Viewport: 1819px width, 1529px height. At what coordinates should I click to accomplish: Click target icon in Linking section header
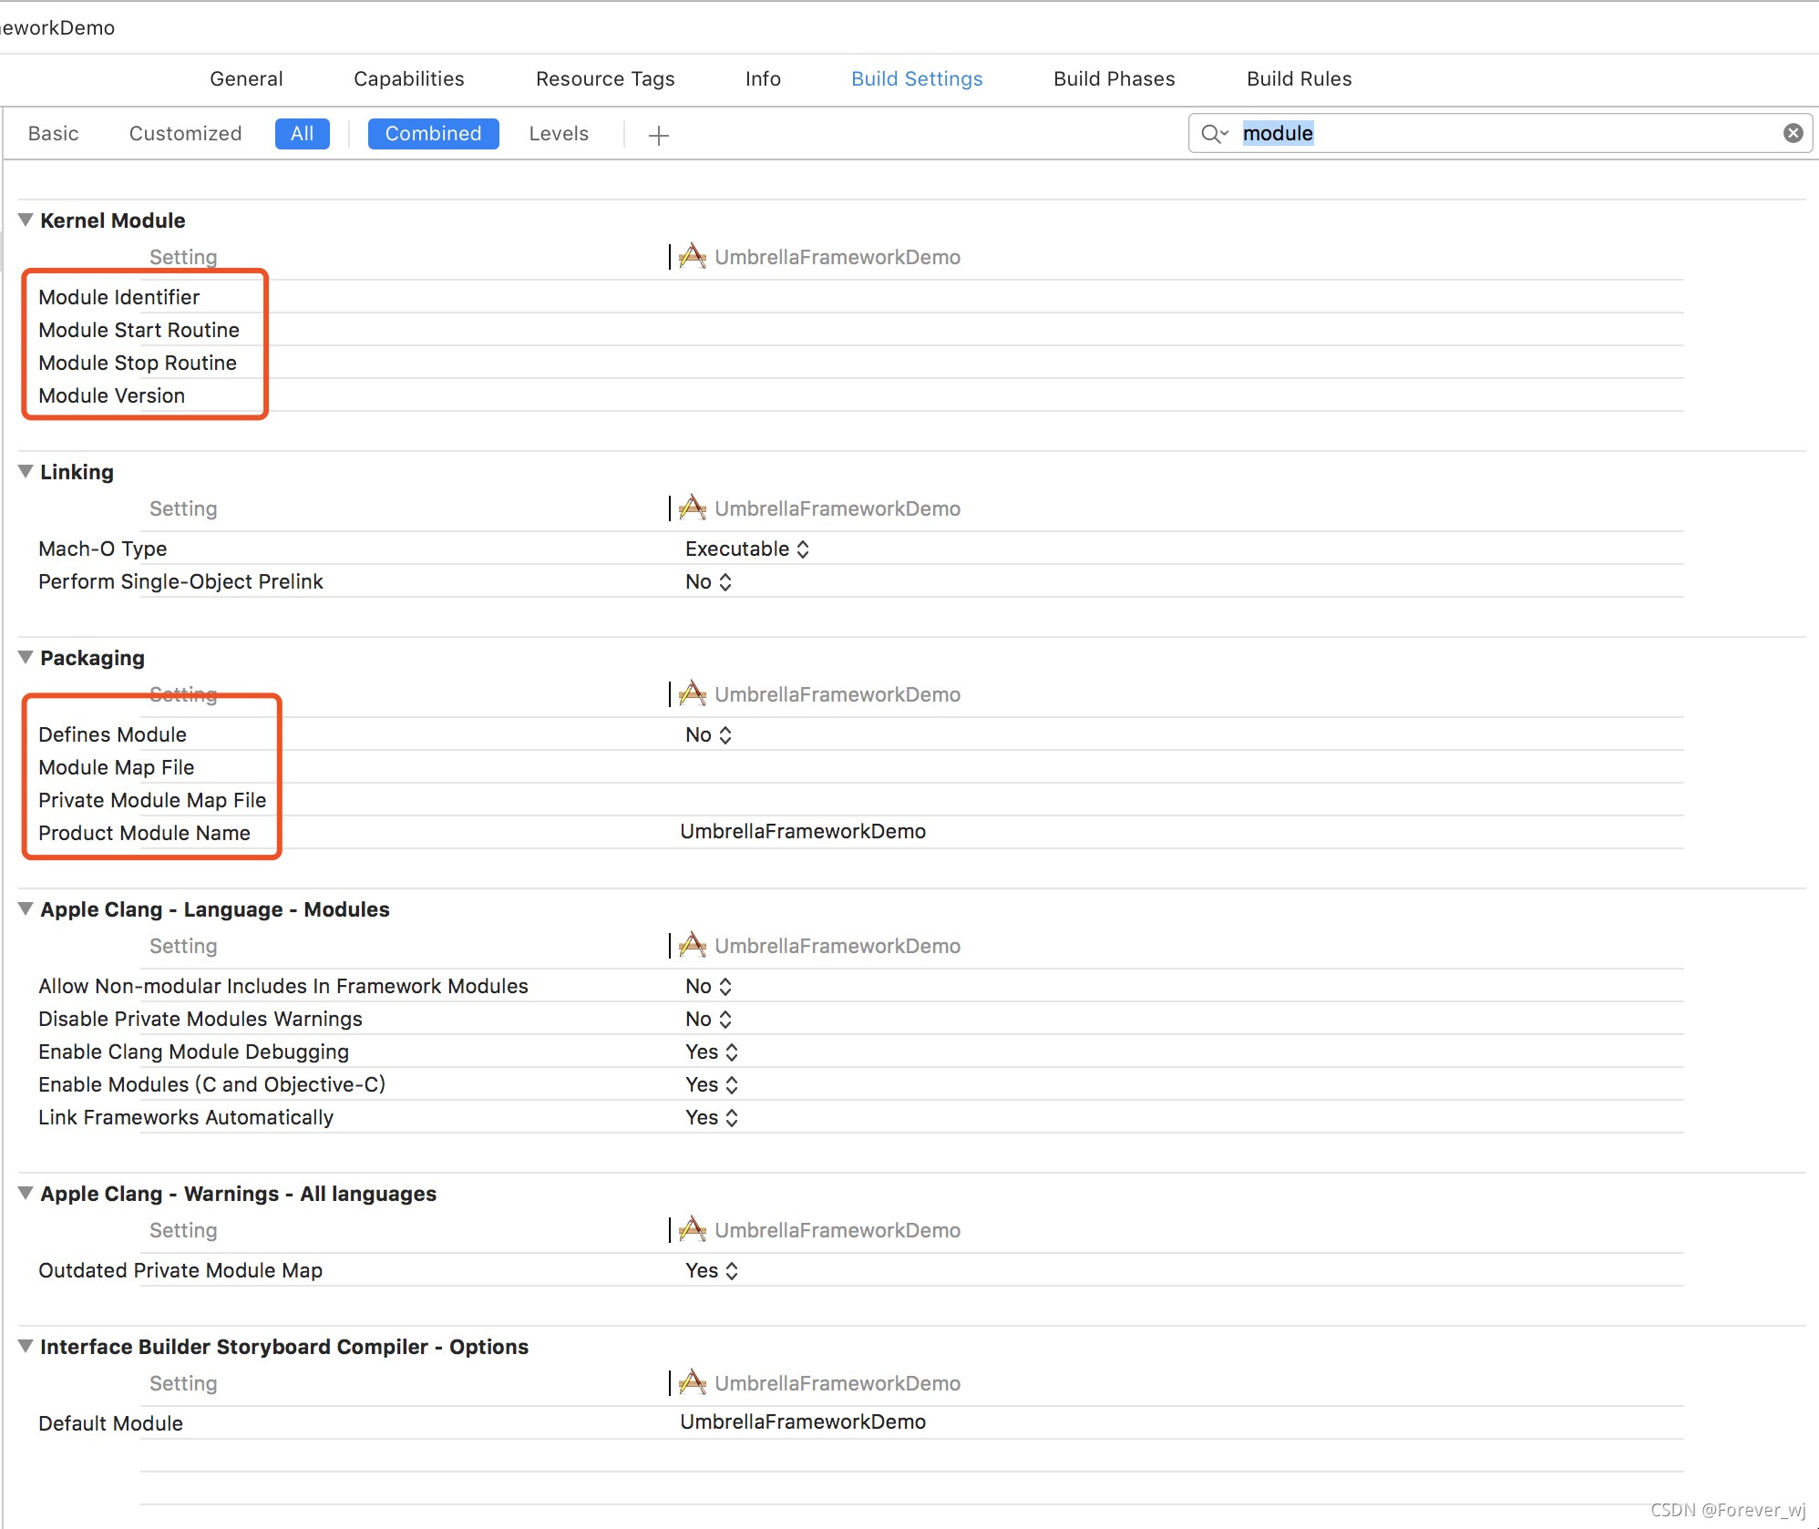point(693,508)
